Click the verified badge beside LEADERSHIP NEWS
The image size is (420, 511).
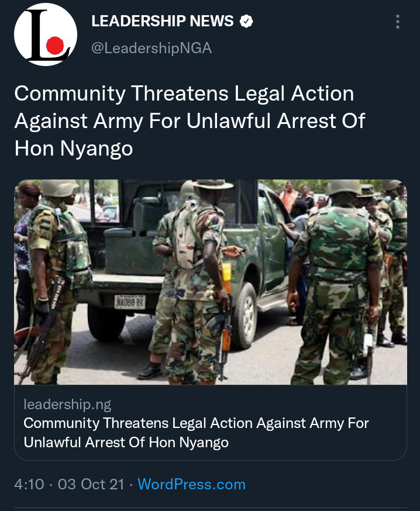point(246,22)
